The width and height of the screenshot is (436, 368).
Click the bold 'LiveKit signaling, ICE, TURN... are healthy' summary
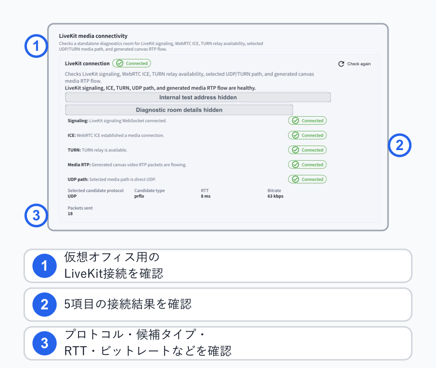160,88
